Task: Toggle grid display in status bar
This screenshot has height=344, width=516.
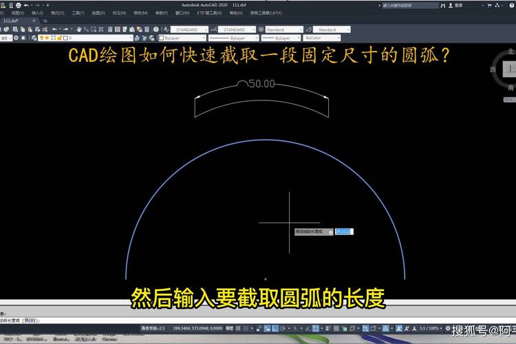Action: [238, 328]
